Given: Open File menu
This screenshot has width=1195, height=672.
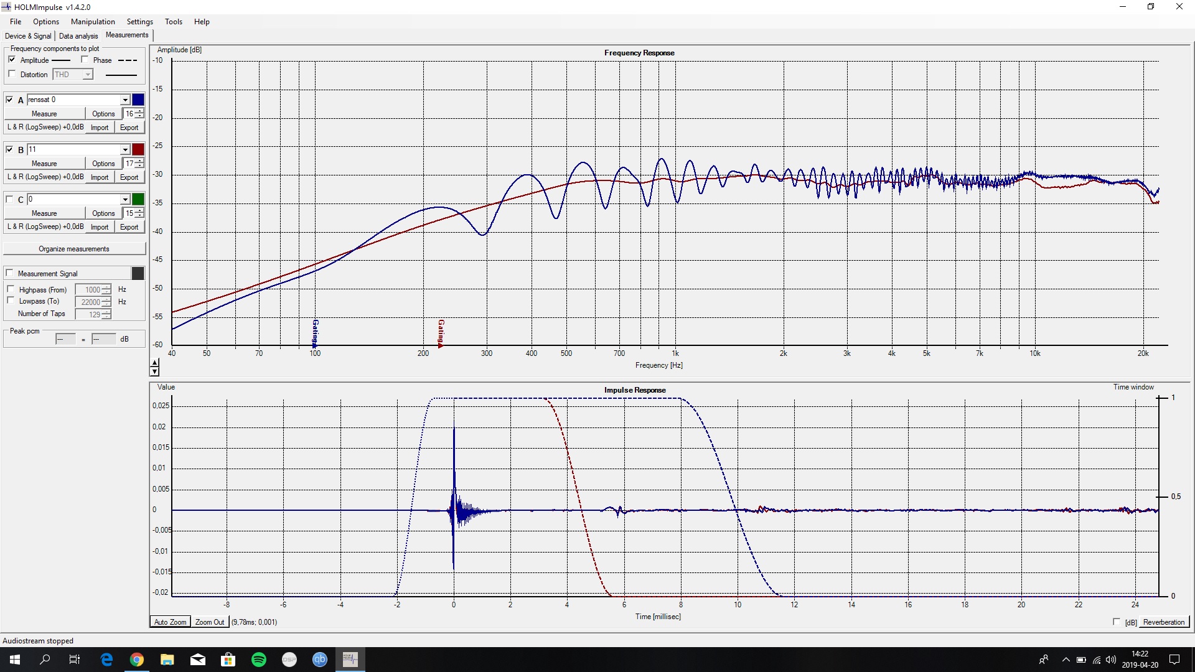Looking at the screenshot, I should [16, 21].
